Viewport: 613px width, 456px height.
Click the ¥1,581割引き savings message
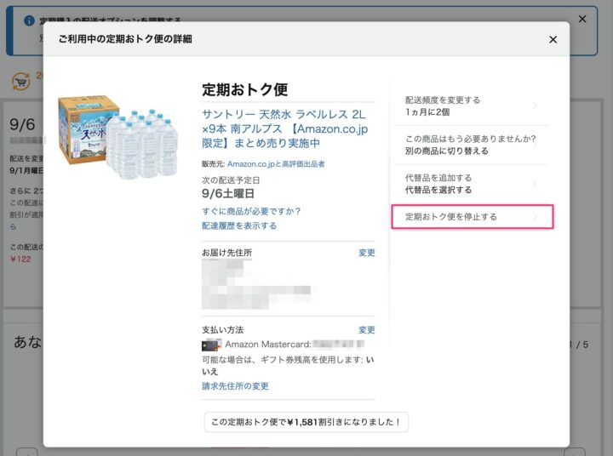306,422
